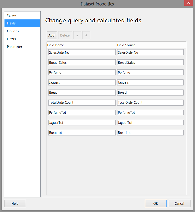This screenshot has height=212, width=195.
Task: Select the Fields page
Action: [x=12, y=23]
